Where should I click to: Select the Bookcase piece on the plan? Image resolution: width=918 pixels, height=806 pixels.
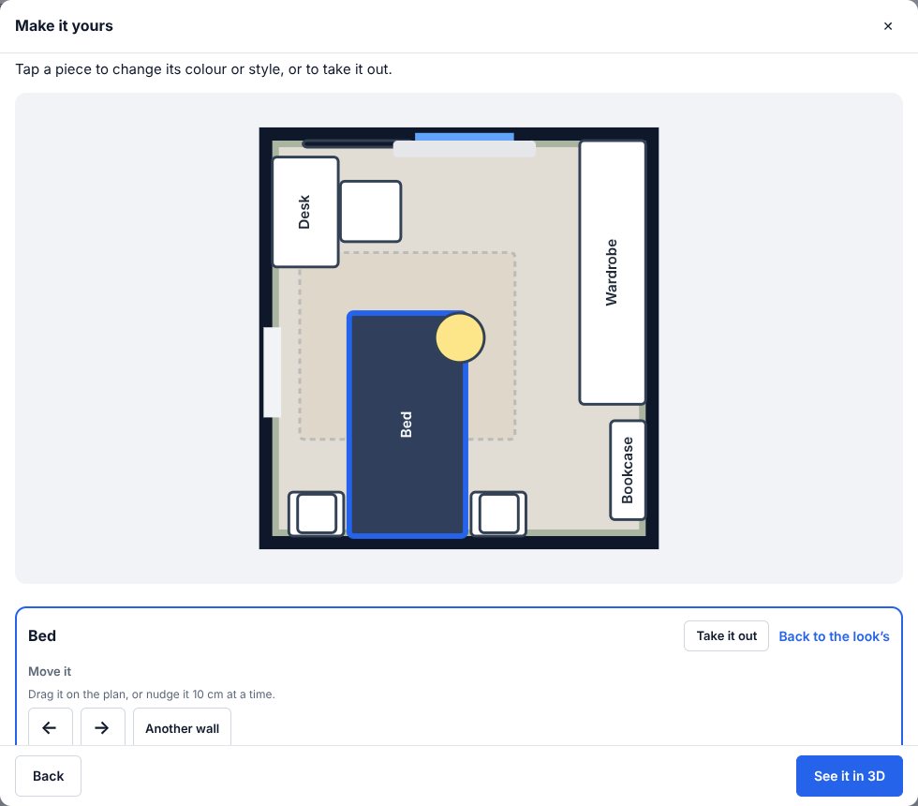click(x=628, y=470)
